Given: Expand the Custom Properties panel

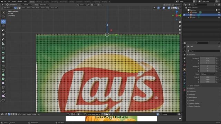Looking at the screenshot, I should point(194,106).
